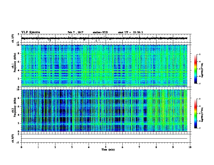Click inside the ch.1 spectrogram panel

pos(104,66)
